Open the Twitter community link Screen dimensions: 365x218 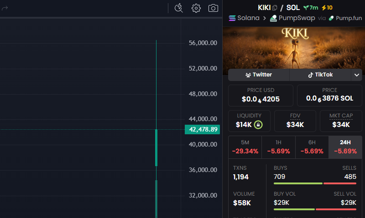(259, 75)
